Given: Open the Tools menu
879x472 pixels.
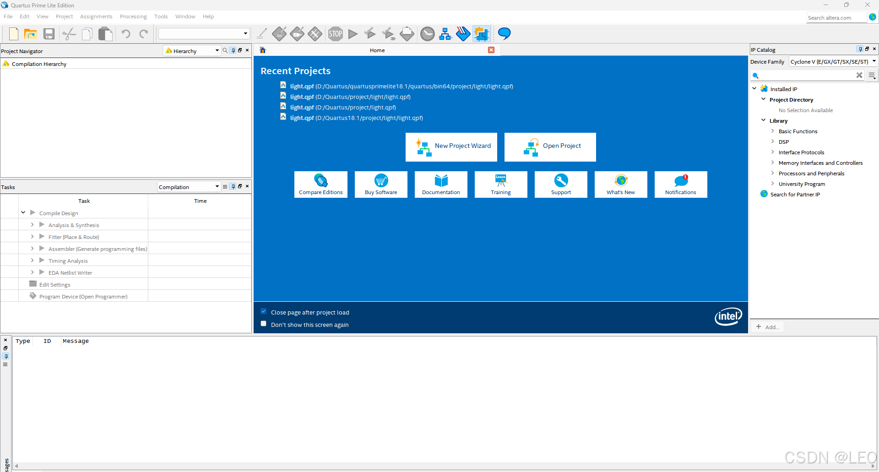Looking at the screenshot, I should coord(161,16).
